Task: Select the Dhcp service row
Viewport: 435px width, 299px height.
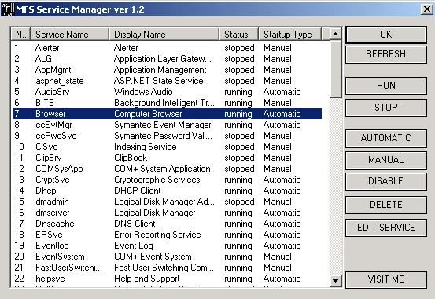Action: point(167,191)
